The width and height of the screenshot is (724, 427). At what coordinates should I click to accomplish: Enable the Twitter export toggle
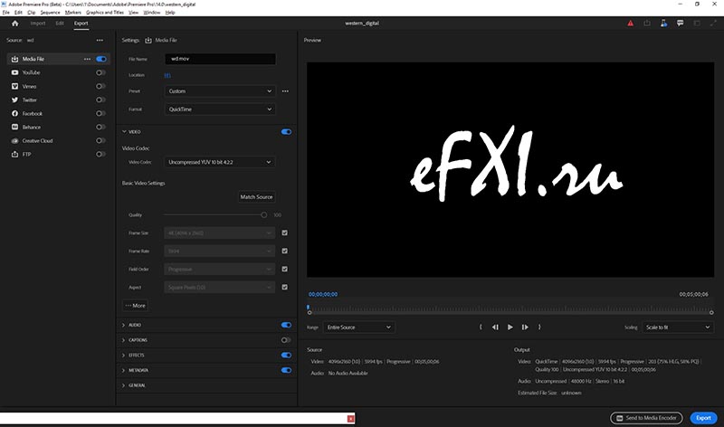click(x=100, y=100)
